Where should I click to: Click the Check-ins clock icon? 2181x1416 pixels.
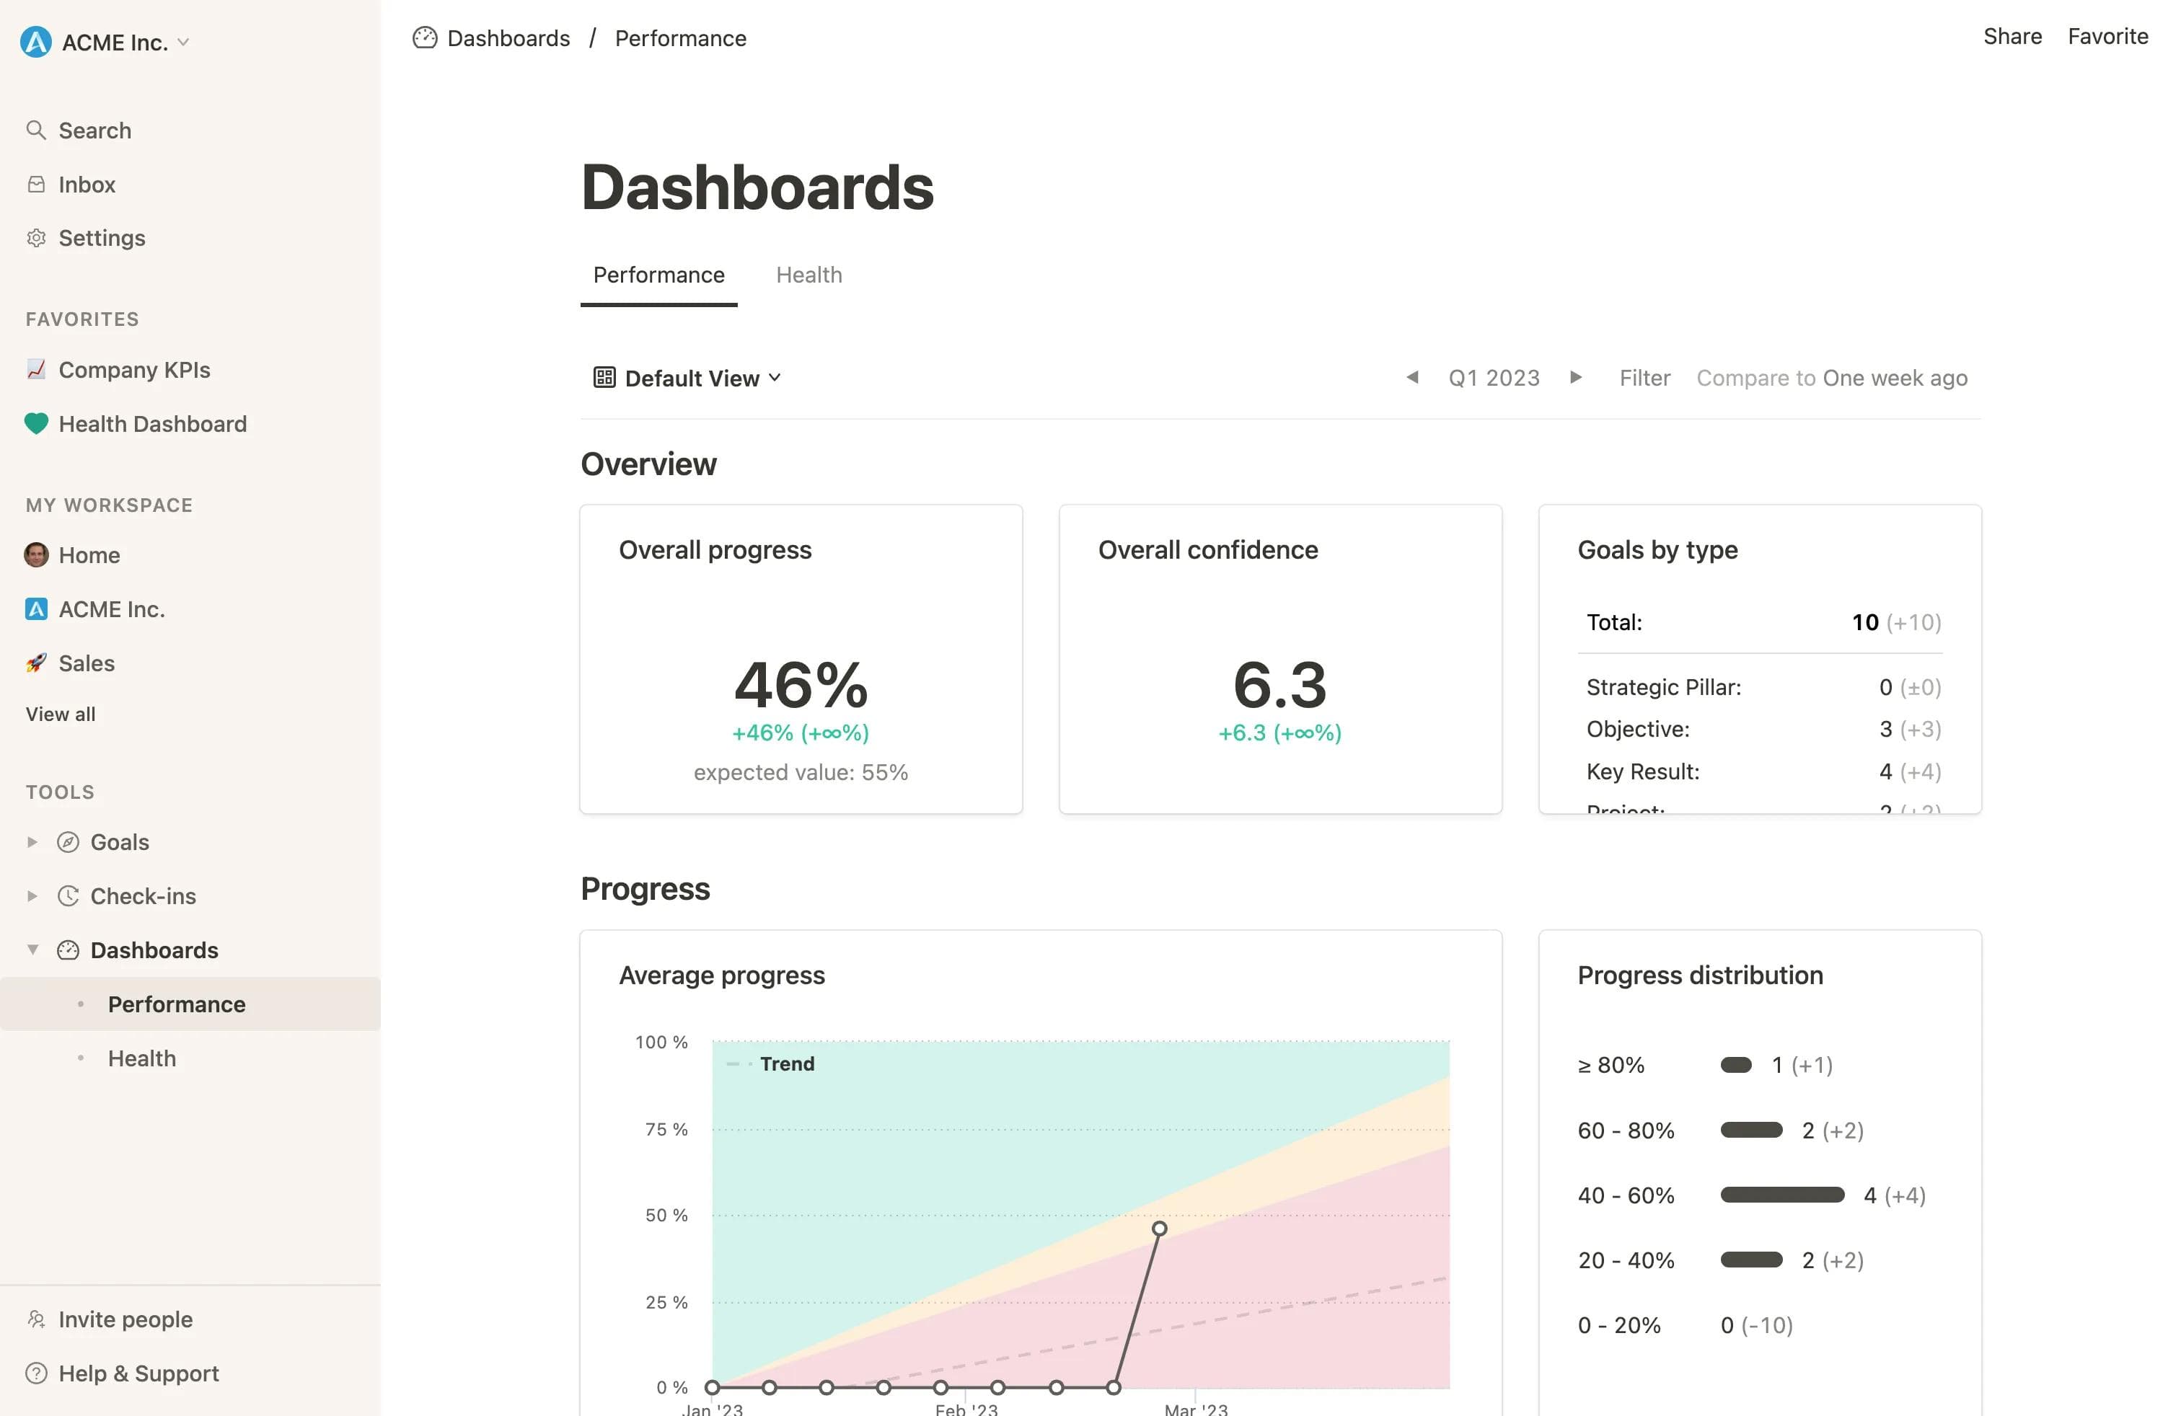click(x=70, y=895)
